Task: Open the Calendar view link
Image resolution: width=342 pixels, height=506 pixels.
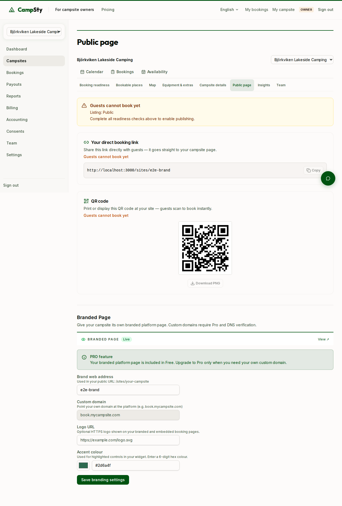Action: [92, 72]
